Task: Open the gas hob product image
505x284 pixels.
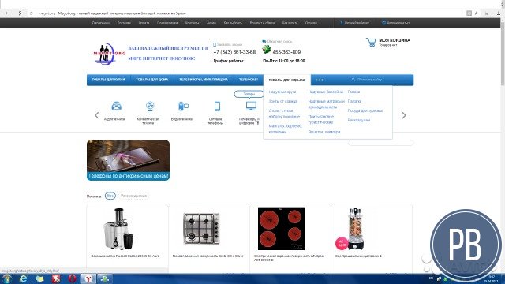Action: pyautogui.click(x=201, y=228)
